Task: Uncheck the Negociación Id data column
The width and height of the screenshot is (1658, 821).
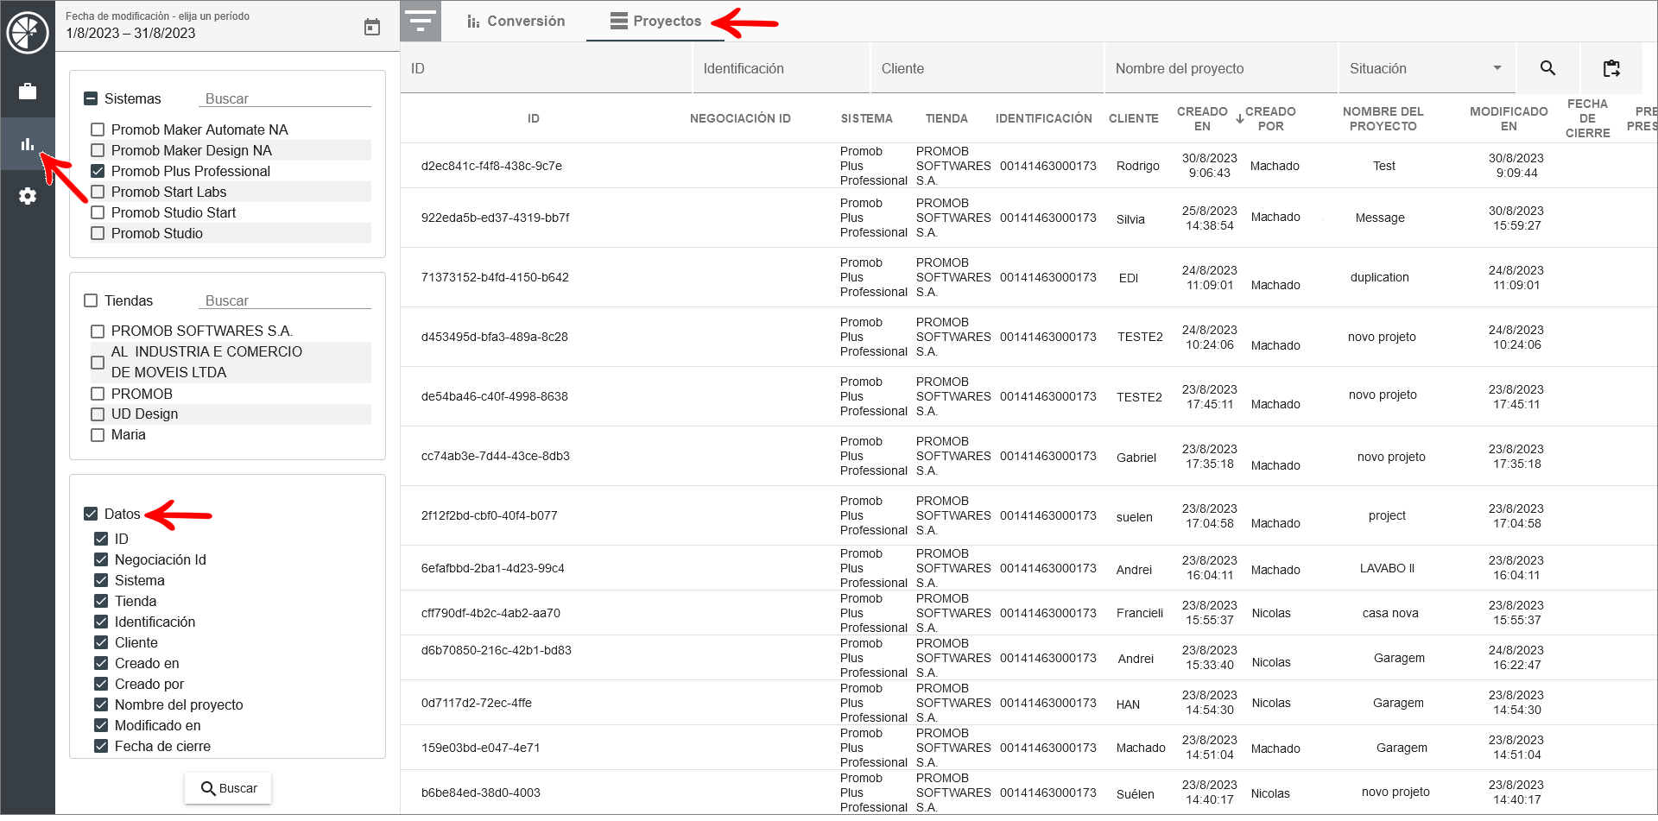Action: pos(101,559)
